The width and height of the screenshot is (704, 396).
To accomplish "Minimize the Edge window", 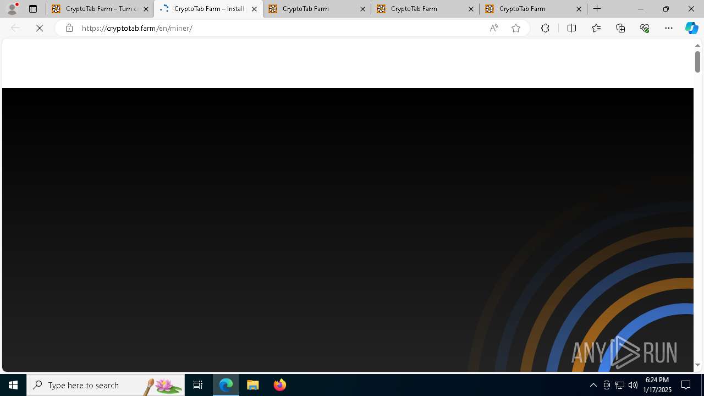I will pos(640,9).
